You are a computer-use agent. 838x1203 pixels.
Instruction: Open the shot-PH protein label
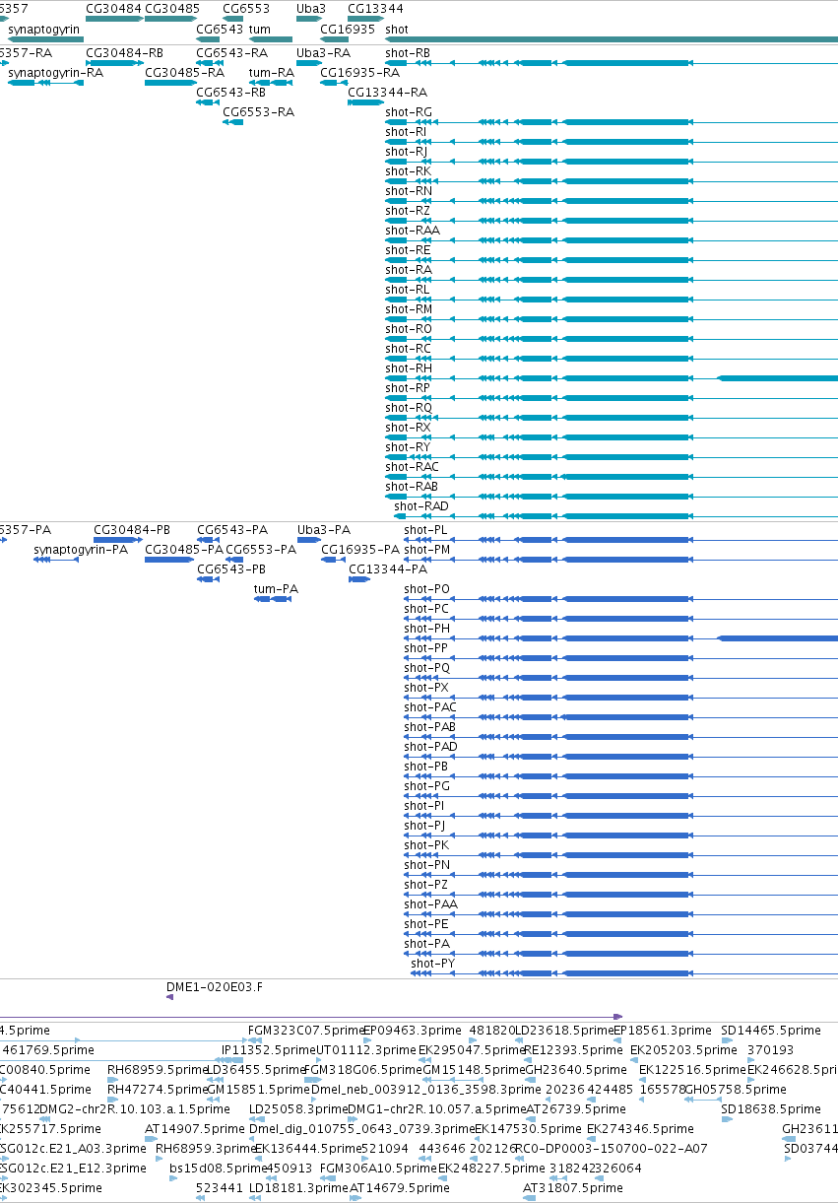pyautogui.click(x=426, y=629)
